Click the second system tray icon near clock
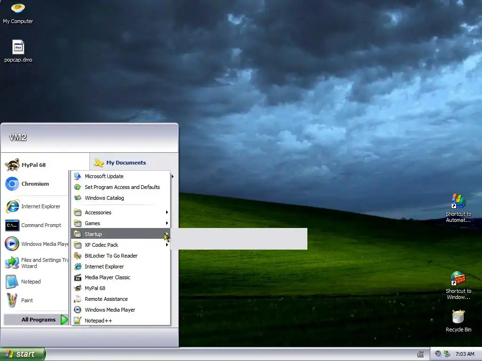This screenshot has width=482, height=361. pyautogui.click(x=447, y=354)
